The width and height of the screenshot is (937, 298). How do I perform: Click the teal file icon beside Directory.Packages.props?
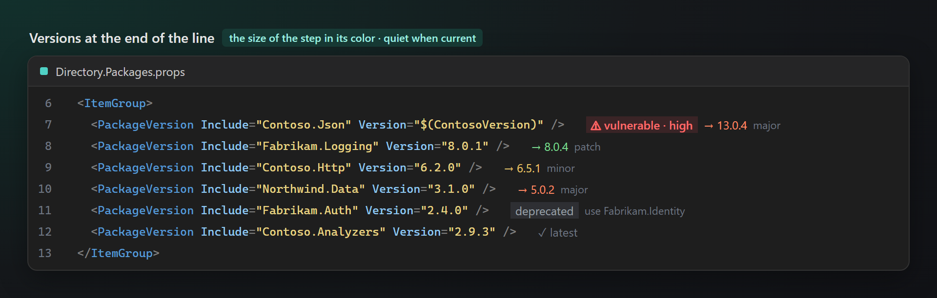click(x=44, y=72)
